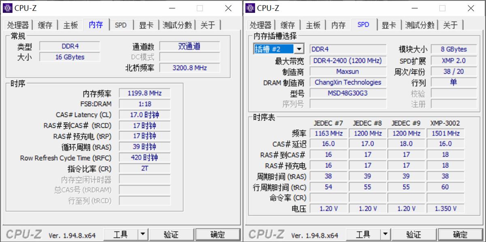Minimize the right CPU-Z window
This screenshot has height=242, width=486.
(413, 8)
